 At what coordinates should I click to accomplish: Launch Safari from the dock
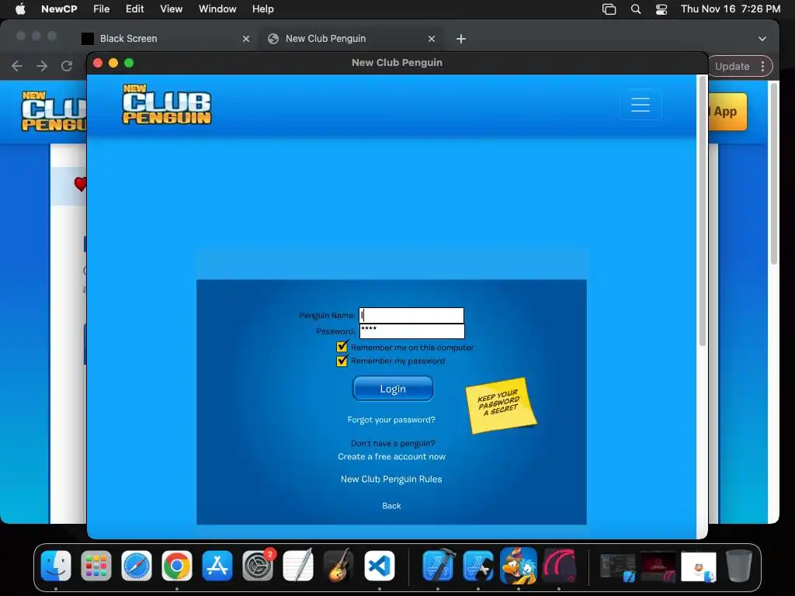pyautogui.click(x=137, y=566)
